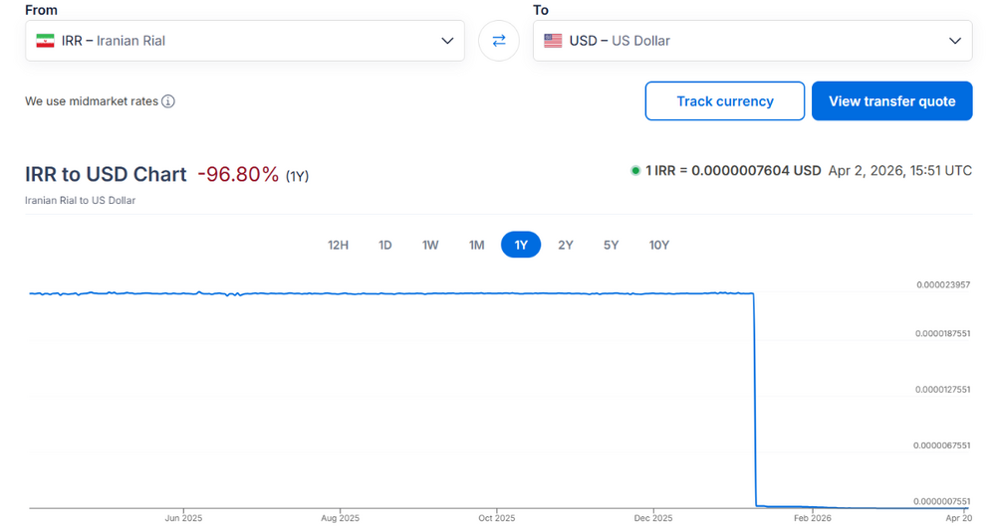Click the 0.0000007551 axis label
This screenshot has height=527, width=996.
pyautogui.click(x=942, y=501)
